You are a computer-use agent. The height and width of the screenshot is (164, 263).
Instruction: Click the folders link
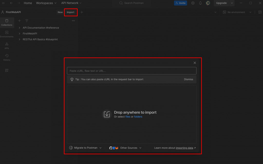(x=138, y=117)
